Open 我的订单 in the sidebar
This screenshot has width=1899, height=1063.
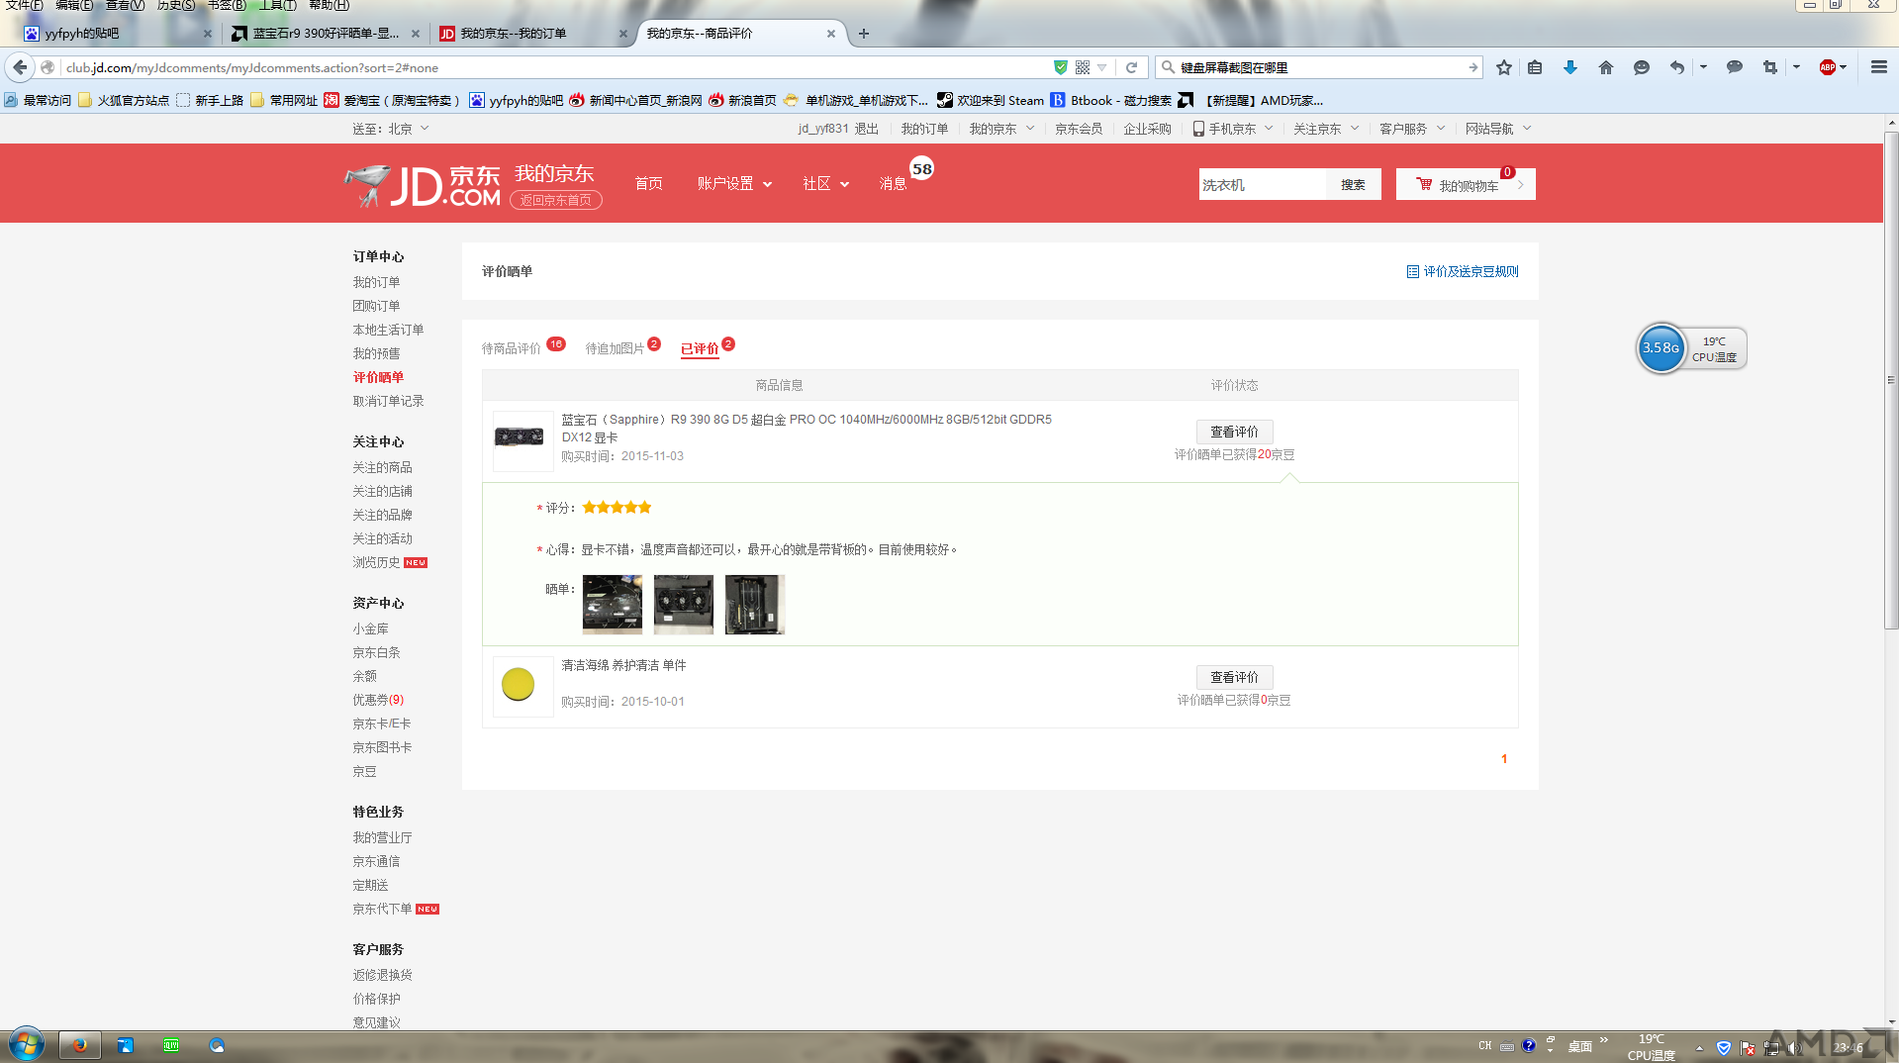coord(376,282)
